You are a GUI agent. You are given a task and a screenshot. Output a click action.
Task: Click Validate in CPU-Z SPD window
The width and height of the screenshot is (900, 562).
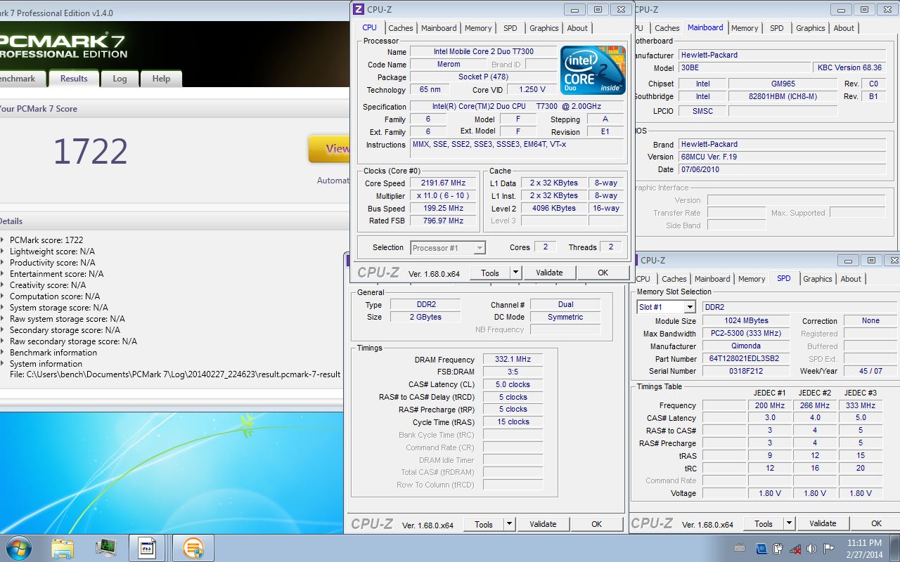823,523
